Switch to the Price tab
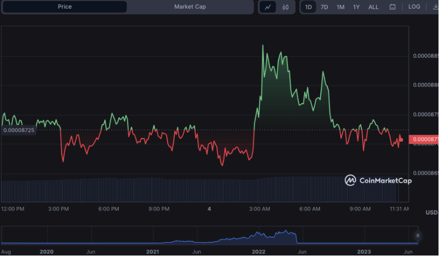Image resolution: width=439 pixels, height=256 pixels. pyautogui.click(x=65, y=7)
